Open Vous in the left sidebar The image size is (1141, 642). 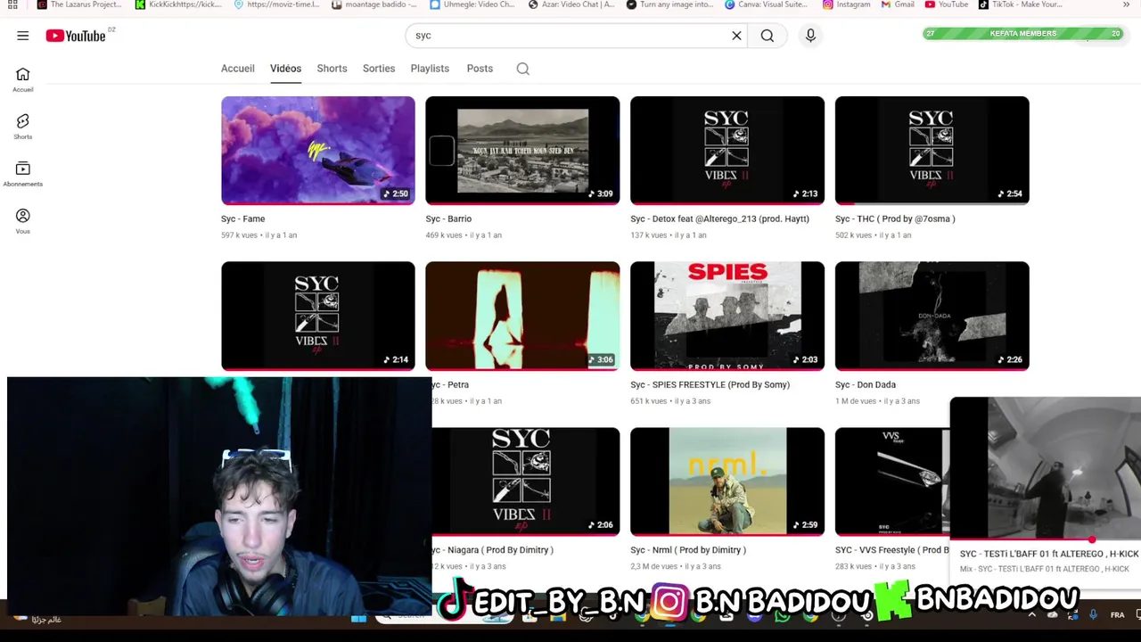coord(23,221)
